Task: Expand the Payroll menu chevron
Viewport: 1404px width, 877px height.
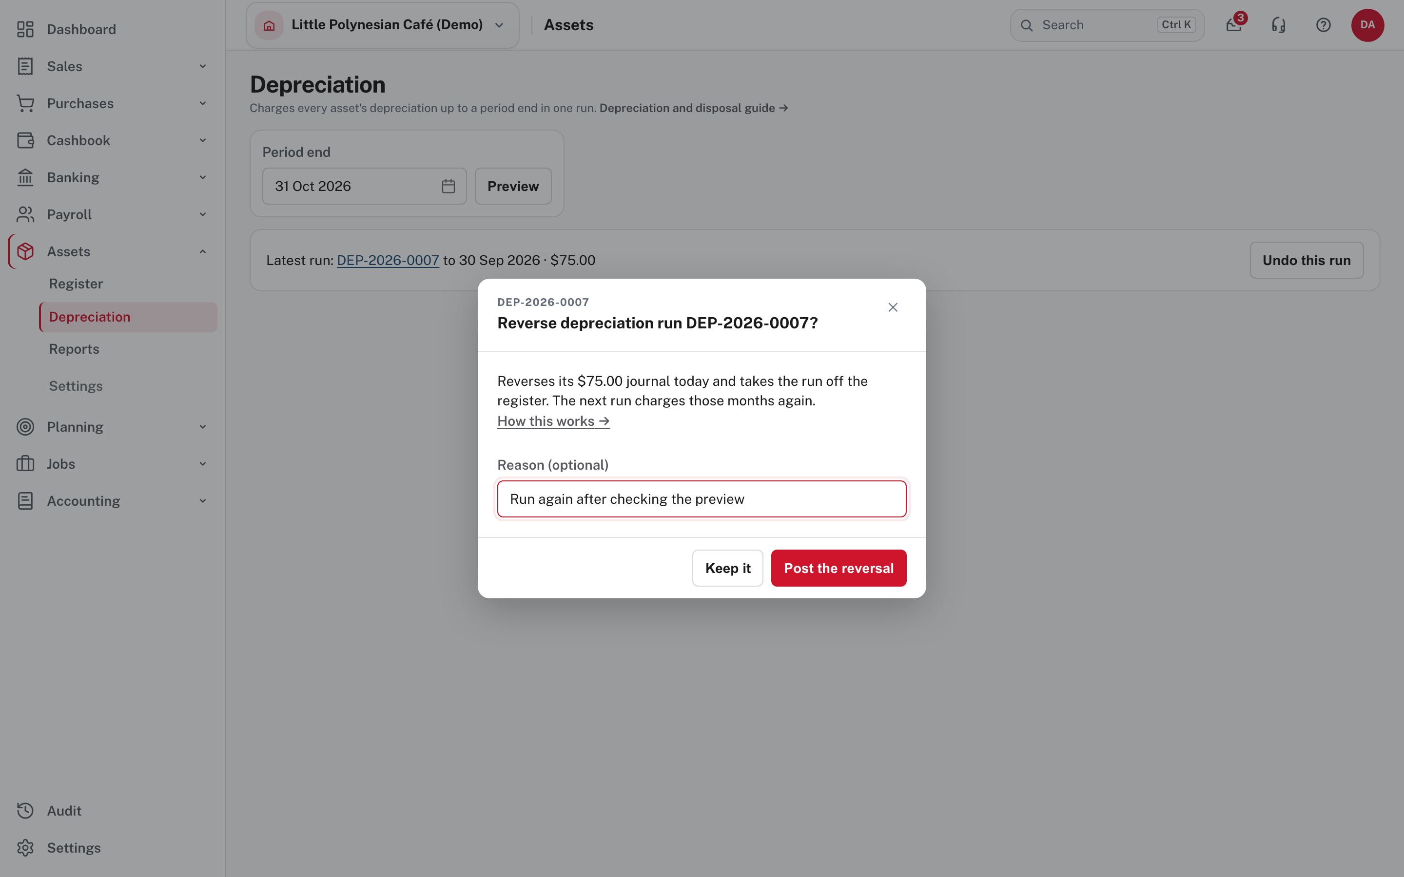Action: 202,214
